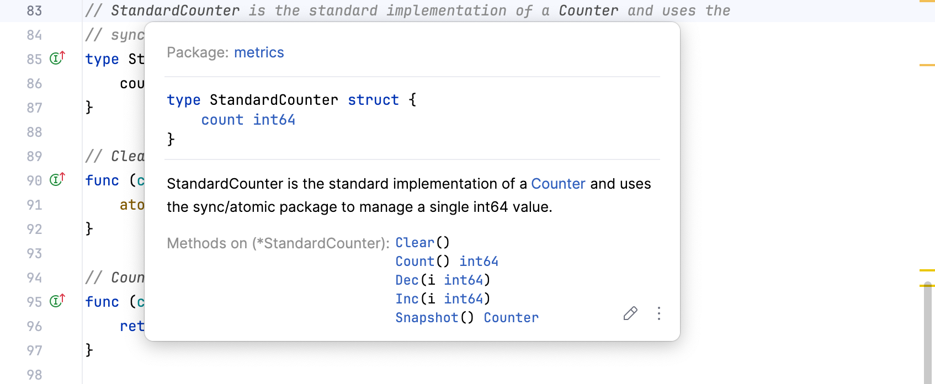Go to the Dec method
Viewport: 935px width, 384px height.
[x=407, y=280]
